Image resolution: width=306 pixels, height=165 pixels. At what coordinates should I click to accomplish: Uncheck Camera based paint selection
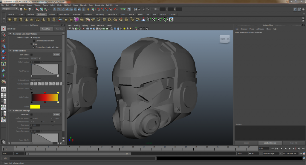(34, 47)
